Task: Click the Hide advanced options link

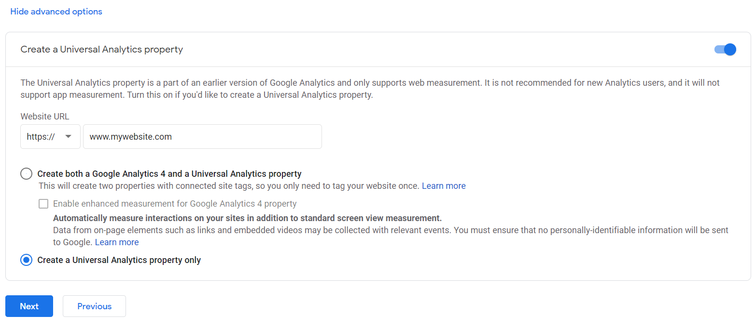Action: (x=56, y=12)
